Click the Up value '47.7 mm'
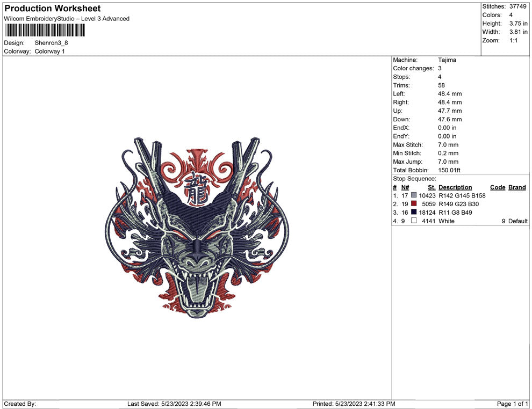This screenshot has height=409, width=532. click(450, 111)
